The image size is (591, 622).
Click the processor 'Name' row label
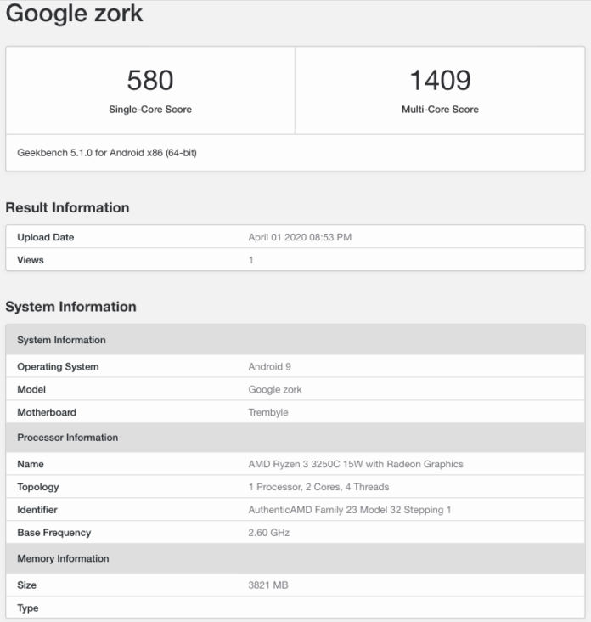[31, 464]
